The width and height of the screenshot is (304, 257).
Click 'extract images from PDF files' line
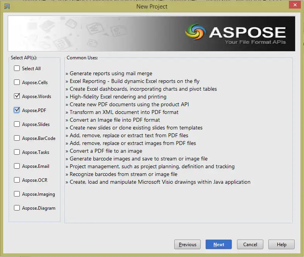pos(131,143)
